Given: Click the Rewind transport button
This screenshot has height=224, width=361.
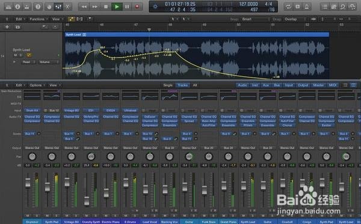Looking at the screenshot, I should coord(84,7).
